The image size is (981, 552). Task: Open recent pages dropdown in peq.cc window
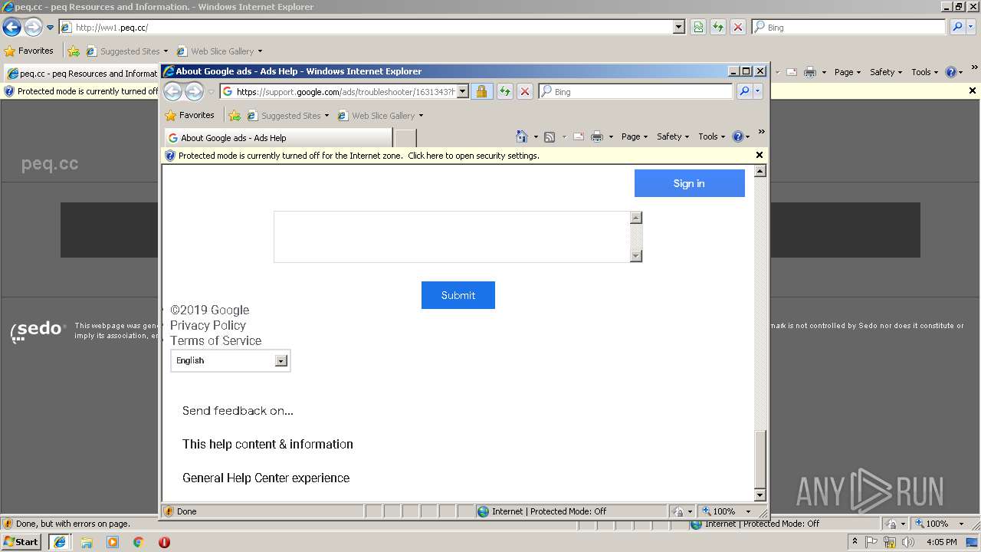coord(50,28)
